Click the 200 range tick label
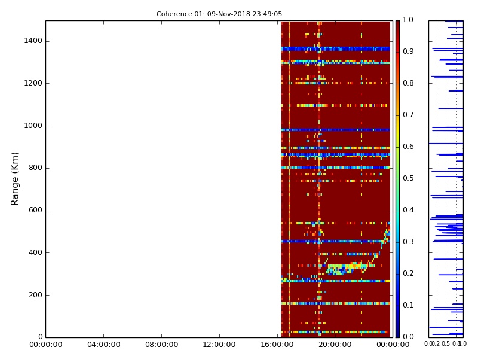 click(35, 295)
